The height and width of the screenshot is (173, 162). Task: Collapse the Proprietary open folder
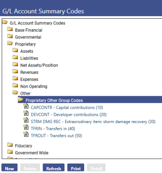pos(10,43)
